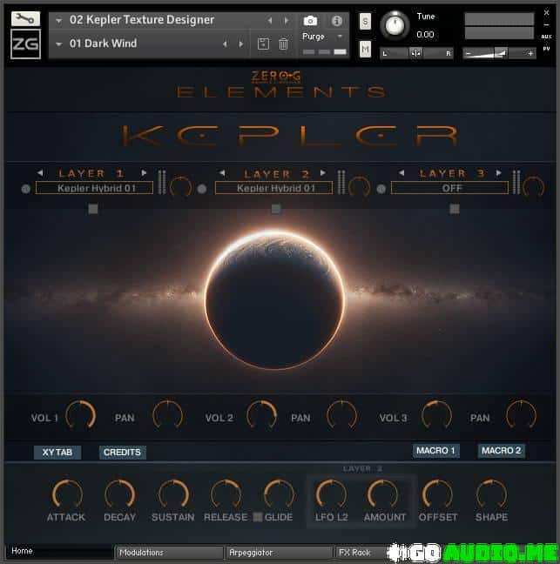The height and width of the screenshot is (564, 560).
Task: Switch to the Arpeggiator tab
Action: (x=279, y=552)
